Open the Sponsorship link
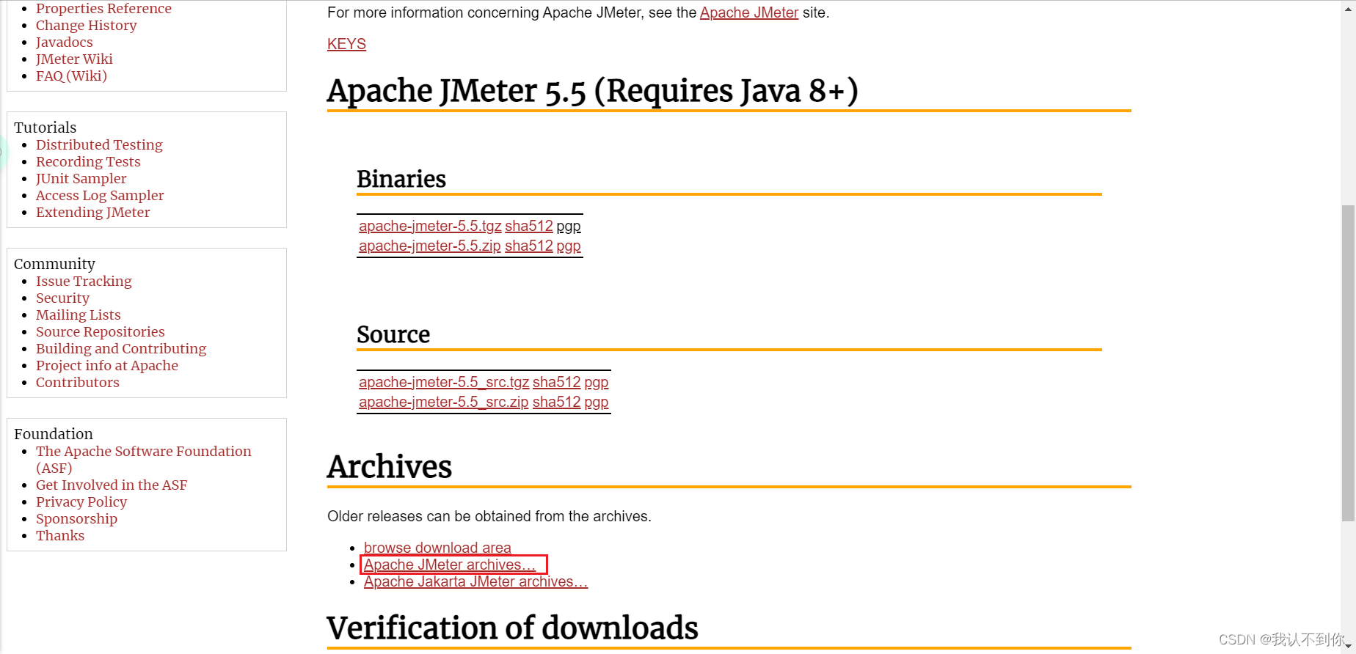 (x=76, y=518)
